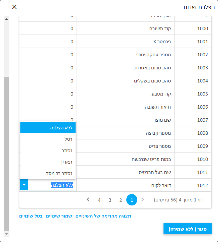The height and width of the screenshot is (242, 218).
Task: Close the הצלבת שדות dialog with X
Action: tap(14, 7)
